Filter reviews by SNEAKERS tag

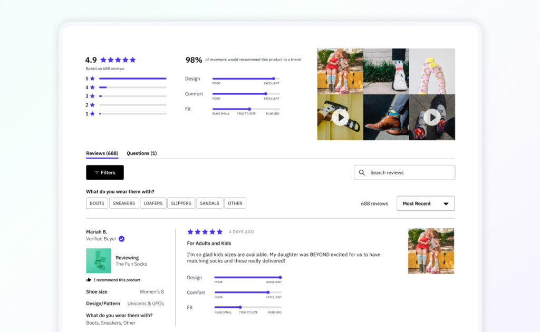[x=124, y=203]
